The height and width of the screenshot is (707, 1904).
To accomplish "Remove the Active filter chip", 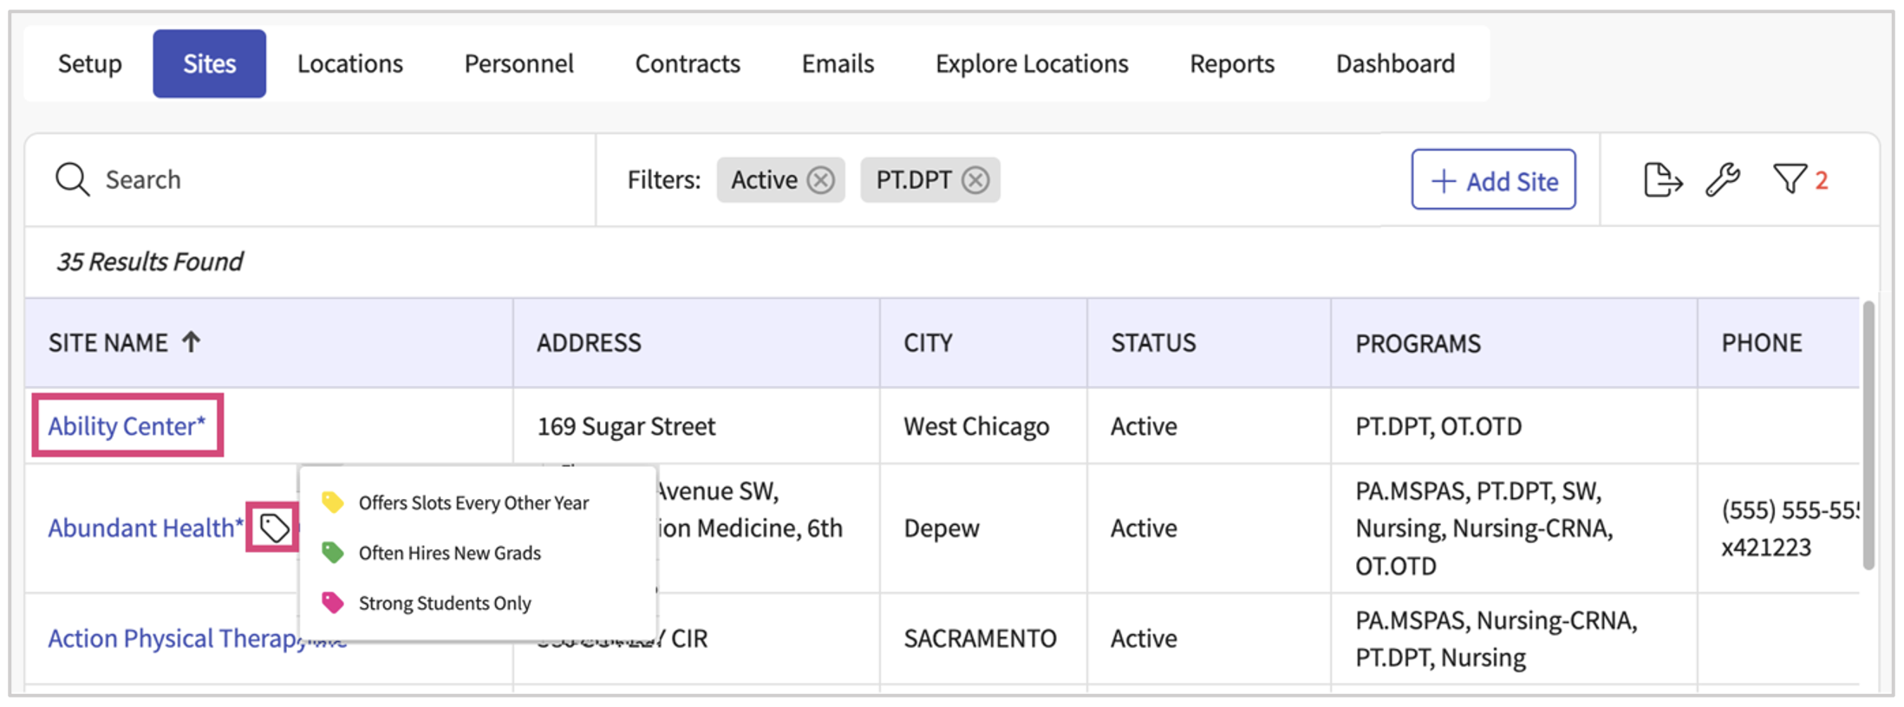I will [820, 180].
